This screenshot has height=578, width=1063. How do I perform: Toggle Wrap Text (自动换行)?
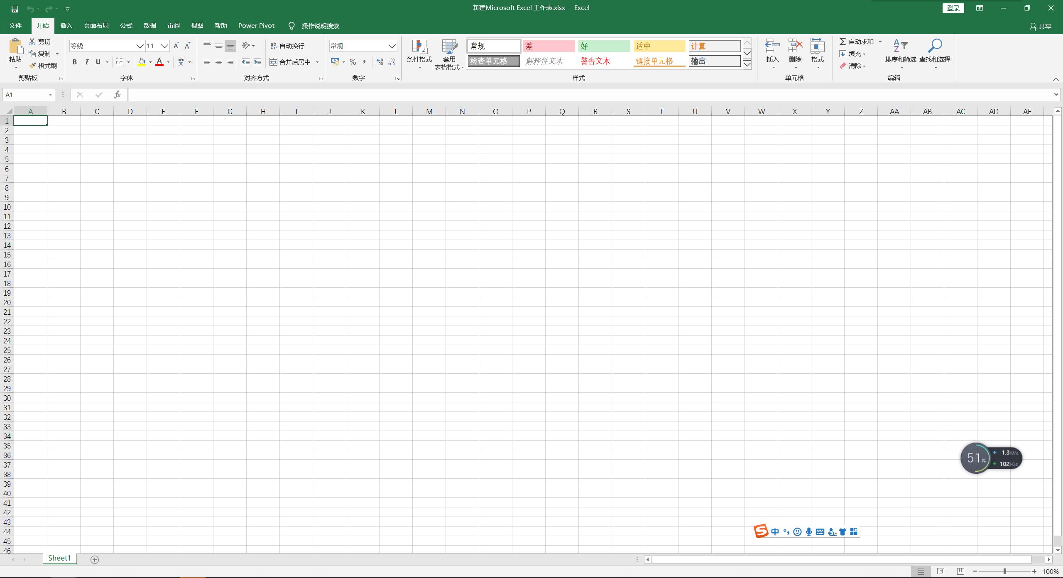pyautogui.click(x=287, y=46)
